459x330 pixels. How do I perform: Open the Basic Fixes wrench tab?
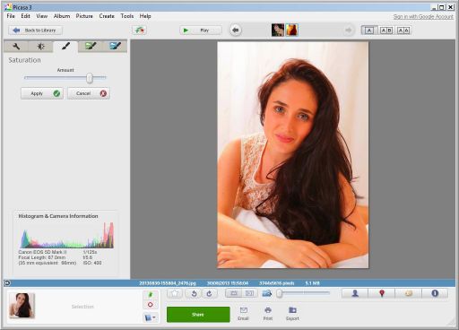point(16,47)
